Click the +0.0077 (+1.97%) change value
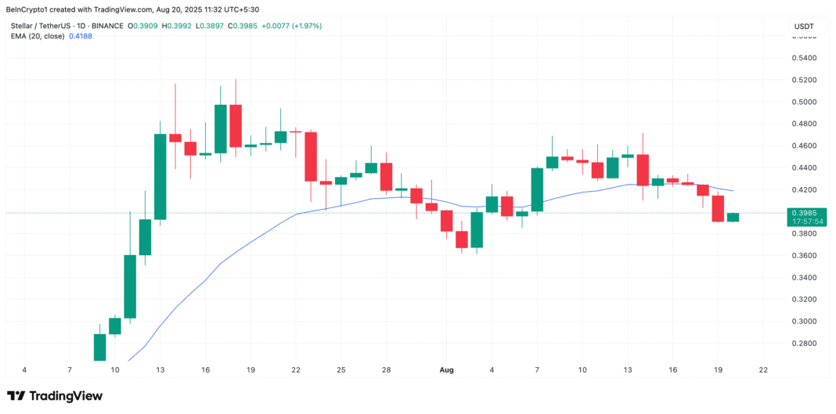The height and width of the screenshot is (414, 836). 292,26
